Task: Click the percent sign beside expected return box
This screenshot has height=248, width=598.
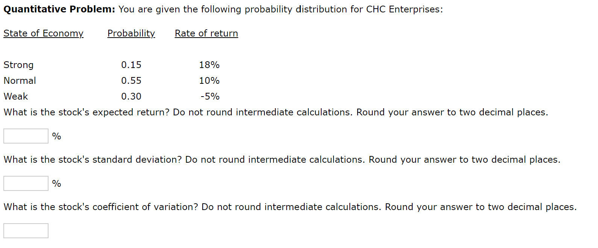Action: pyautogui.click(x=57, y=136)
